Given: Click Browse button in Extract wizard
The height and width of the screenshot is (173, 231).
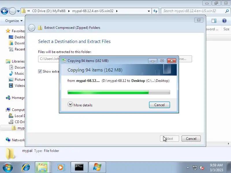Looking at the screenshot, I should (185, 59).
